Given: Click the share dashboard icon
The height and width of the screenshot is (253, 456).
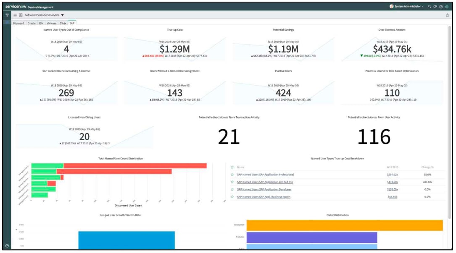Looking at the screenshot, I should point(447,15).
